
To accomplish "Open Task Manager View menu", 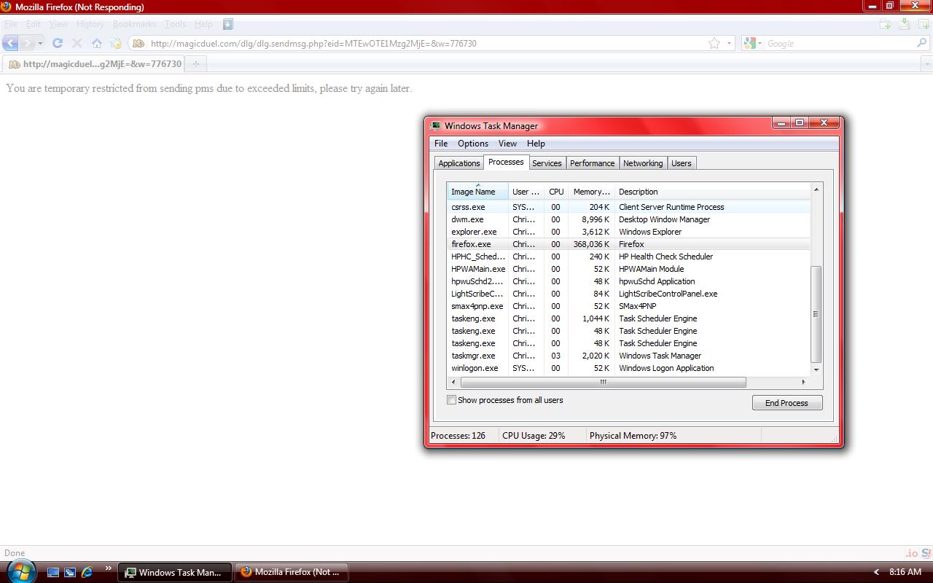I will coord(507,144).
